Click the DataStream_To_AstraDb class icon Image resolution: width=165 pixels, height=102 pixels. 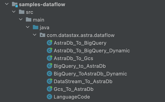pos(50,81)
